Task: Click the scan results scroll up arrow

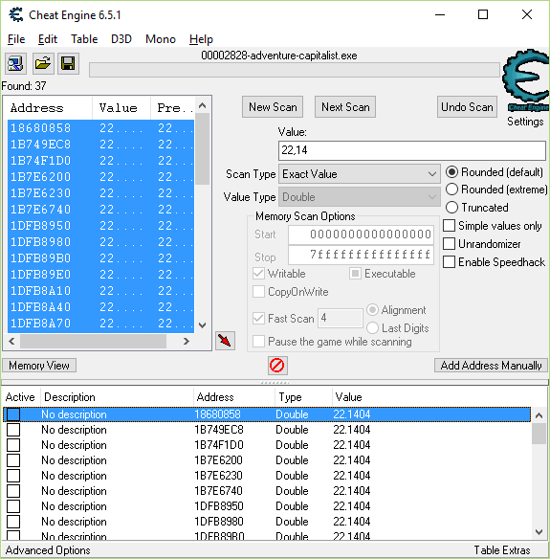Action: coord(203,105)
